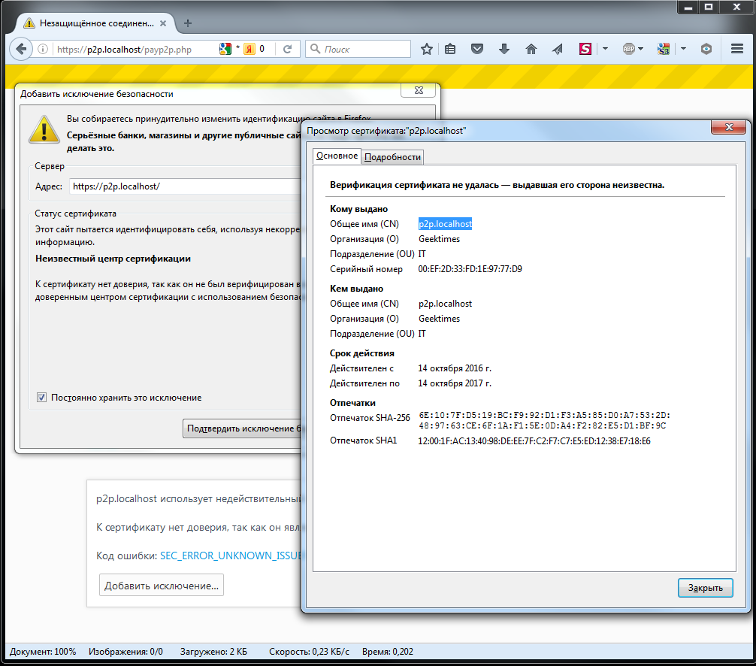Screen dimensions: 756x666
Task: Bookmark this page with the star icon
Action: [x=426, y=49]
